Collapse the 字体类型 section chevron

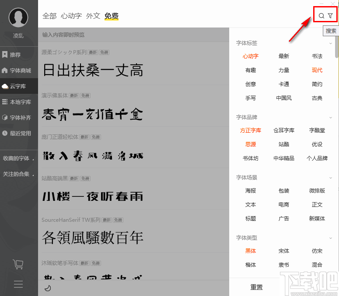click(x=331, y=238)
